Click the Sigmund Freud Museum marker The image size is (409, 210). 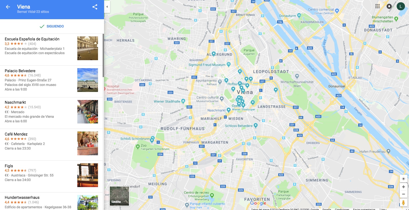click(228, 64)
